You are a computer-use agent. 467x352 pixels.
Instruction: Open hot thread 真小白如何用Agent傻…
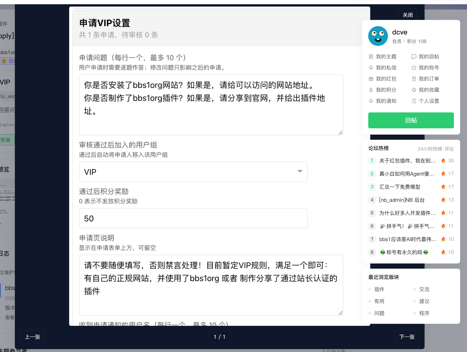click(407, 174)
